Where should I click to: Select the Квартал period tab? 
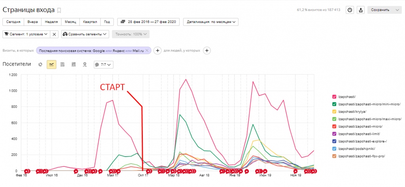pos(90,22)
